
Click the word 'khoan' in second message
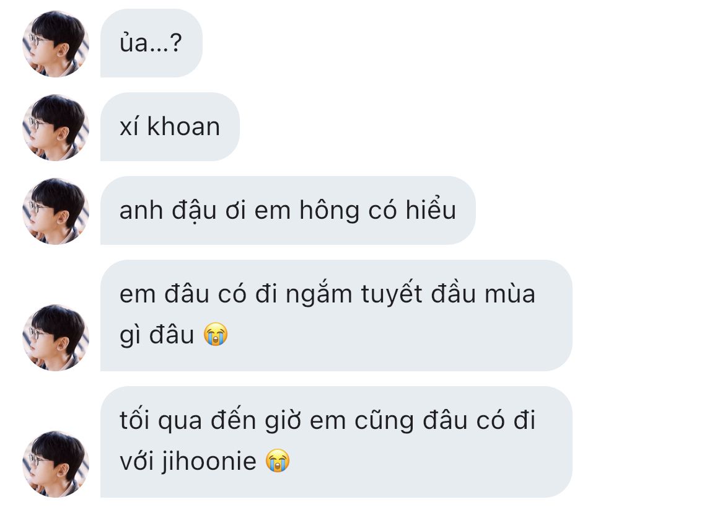click(183, 126)
